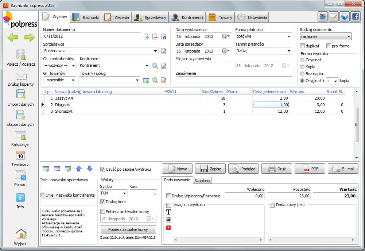
Task: Click the Eksport danych icon
Action: 21,115
